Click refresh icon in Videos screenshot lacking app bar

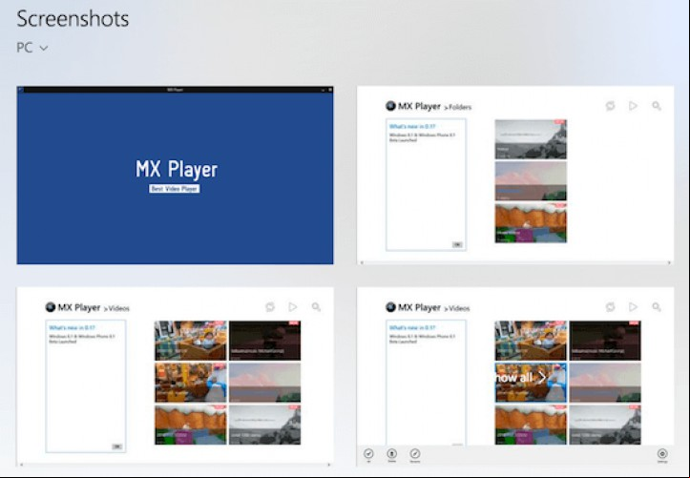[x=270, y=307]
